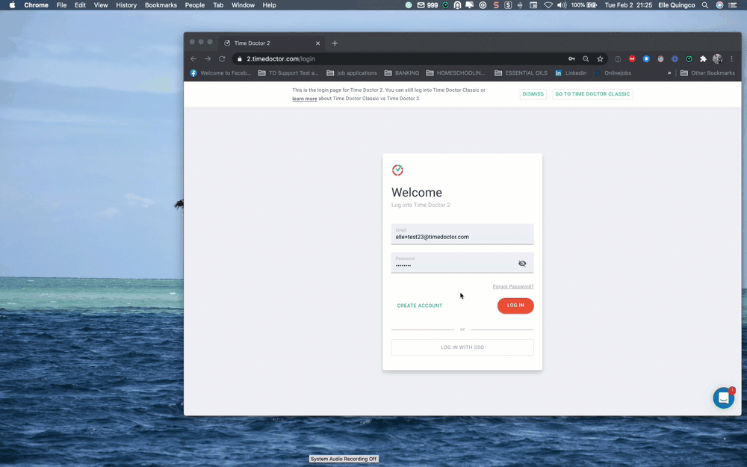747x467 pixels.
Task: Open BANKING bookmark folder
Action: (402, 73)
